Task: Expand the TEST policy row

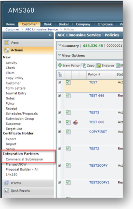Action: click(59, 82)
